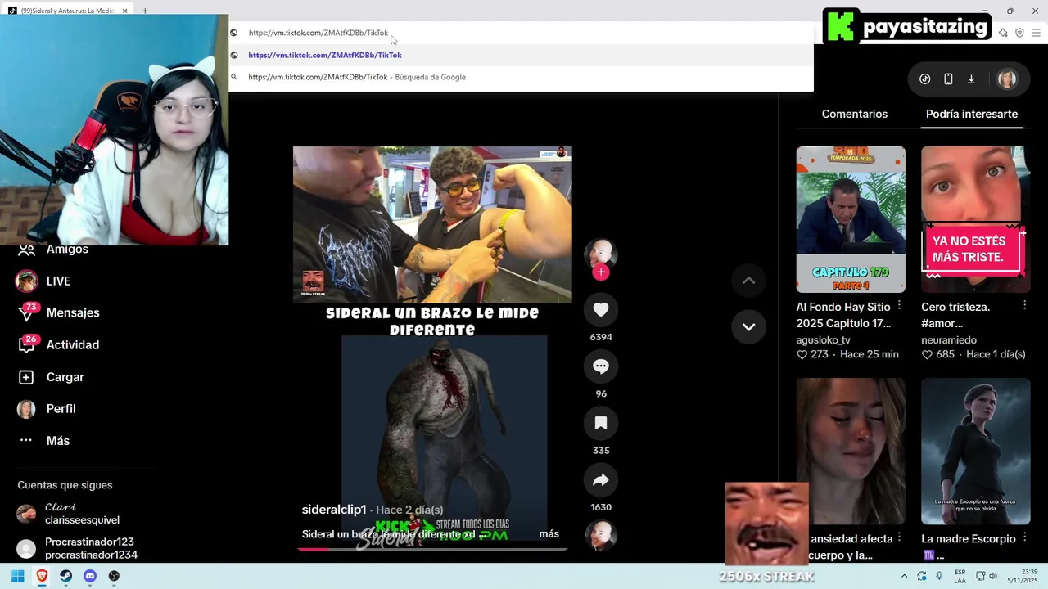Open Brave VPN shield icon
This screenshot has width=1048, height=589.
(x=1019, y=33)
